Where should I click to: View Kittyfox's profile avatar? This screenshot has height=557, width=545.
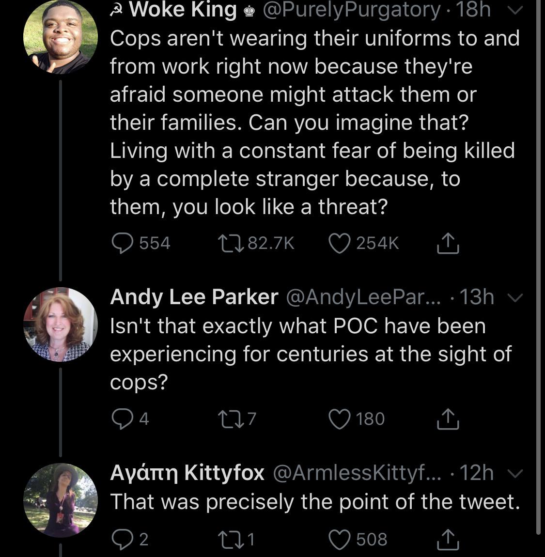click(61, 500)
